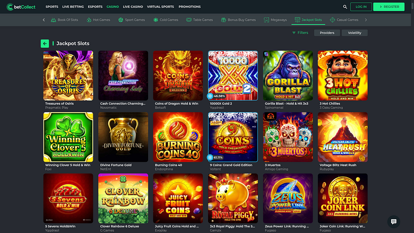Viewport: 414px width, 233px height.
Task: Open Treasures of Osiris game thumbnail
Action: point(68,76)
